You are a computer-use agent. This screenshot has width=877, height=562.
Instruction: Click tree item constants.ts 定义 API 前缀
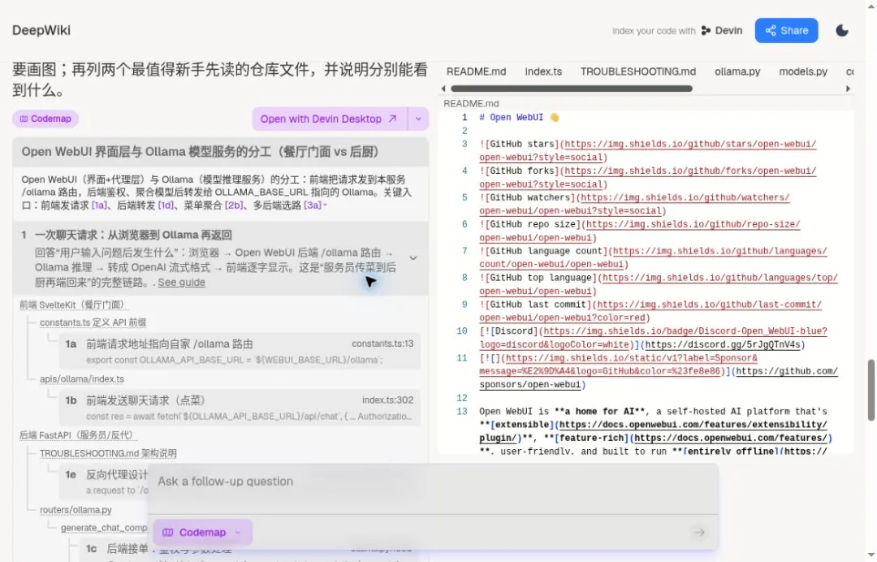point(93,322)
